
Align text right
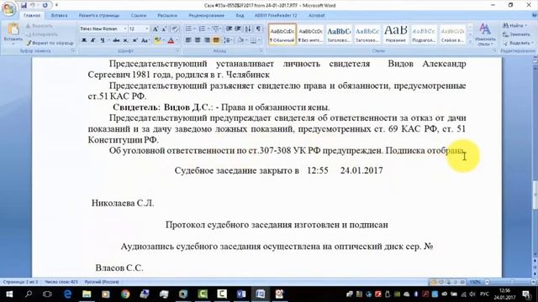207,40
